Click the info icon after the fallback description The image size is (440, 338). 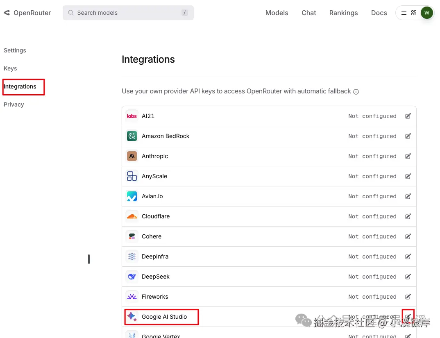click(356, 91)
